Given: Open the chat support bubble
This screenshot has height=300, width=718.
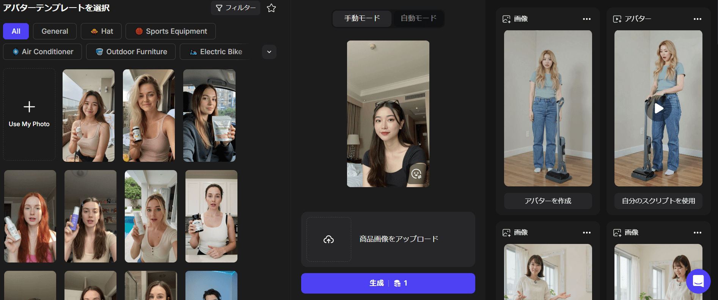Looking at the screenshot, I should coord(698,281).
